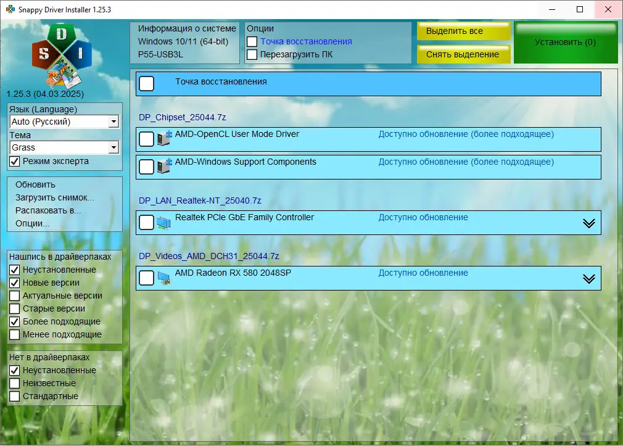Uncheck the Более подходящие filter

(15, 321)
